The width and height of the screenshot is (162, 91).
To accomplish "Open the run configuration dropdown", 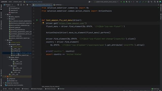I will (106, 2).
